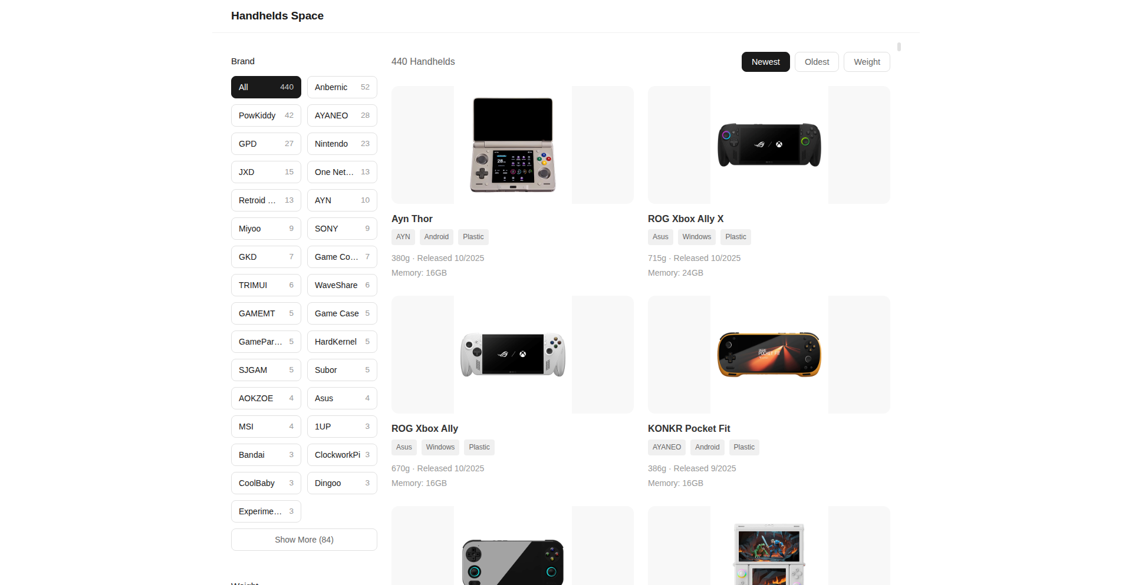The width and height of the screenshot is (1132, 585).
Task: Open the Ayn Thor product image
Action: pyautogui.click(x=512, y=145)
